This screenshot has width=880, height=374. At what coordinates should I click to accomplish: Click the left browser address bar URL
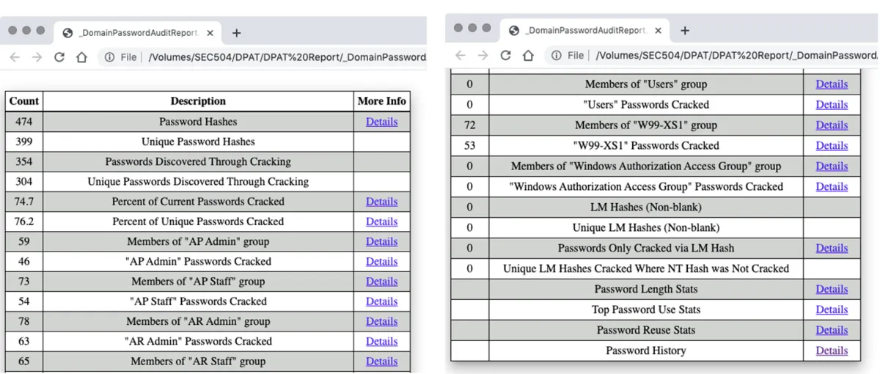[x=287, y=57]
